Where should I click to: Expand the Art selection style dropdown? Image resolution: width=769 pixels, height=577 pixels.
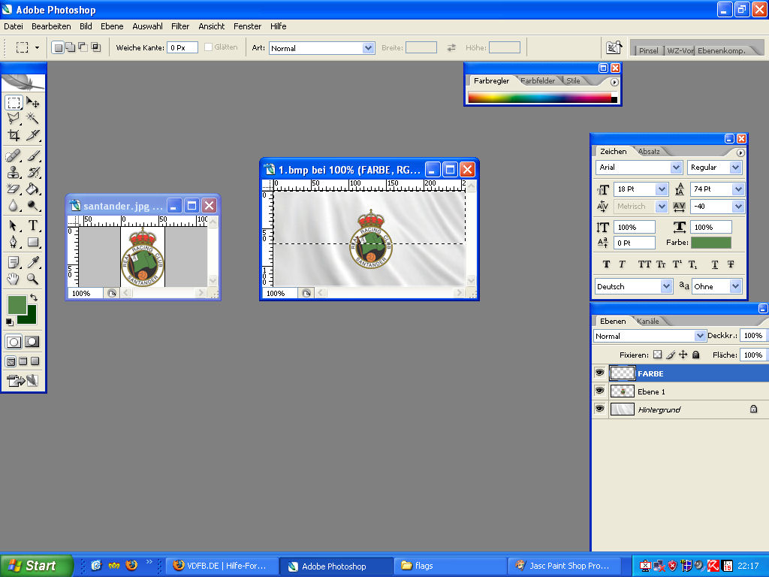coord(368,48)
